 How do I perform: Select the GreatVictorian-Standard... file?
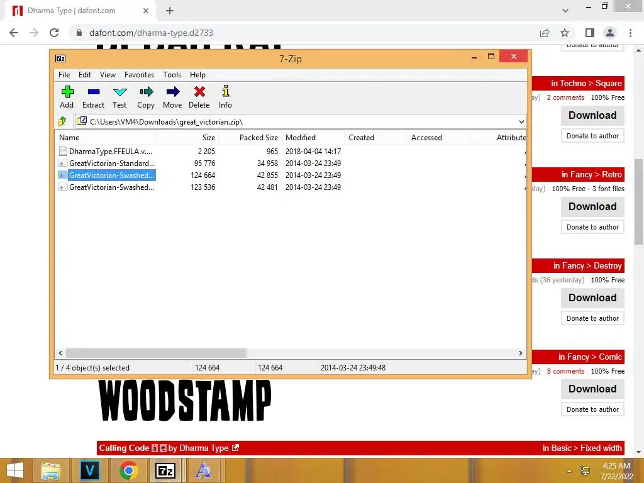tap(106, 163)
